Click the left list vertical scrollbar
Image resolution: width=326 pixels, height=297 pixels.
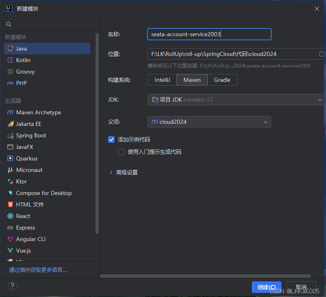[97, 133]
